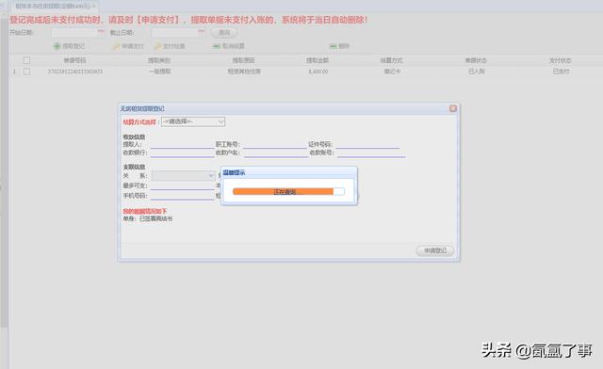Close the 无房租赁提取登记 dialog

pos(453,108)
